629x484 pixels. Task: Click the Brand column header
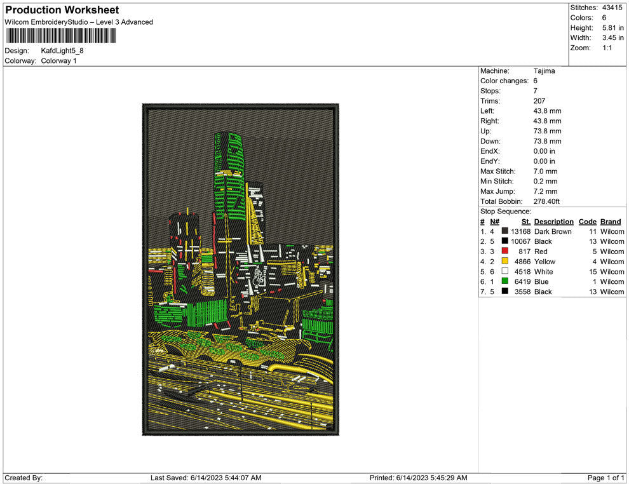611,222
